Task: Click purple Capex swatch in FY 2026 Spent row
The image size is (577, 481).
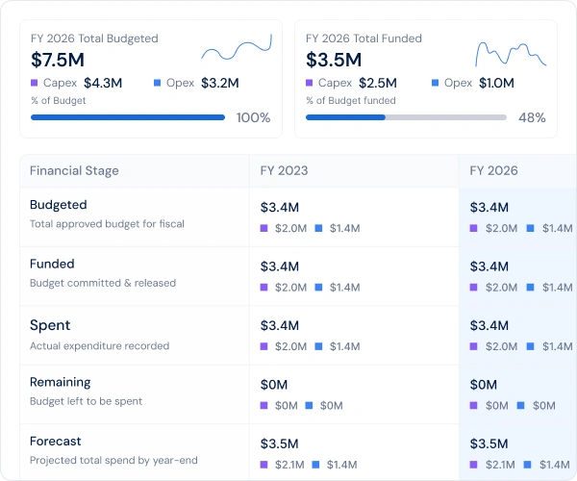Action: (473, 346)
